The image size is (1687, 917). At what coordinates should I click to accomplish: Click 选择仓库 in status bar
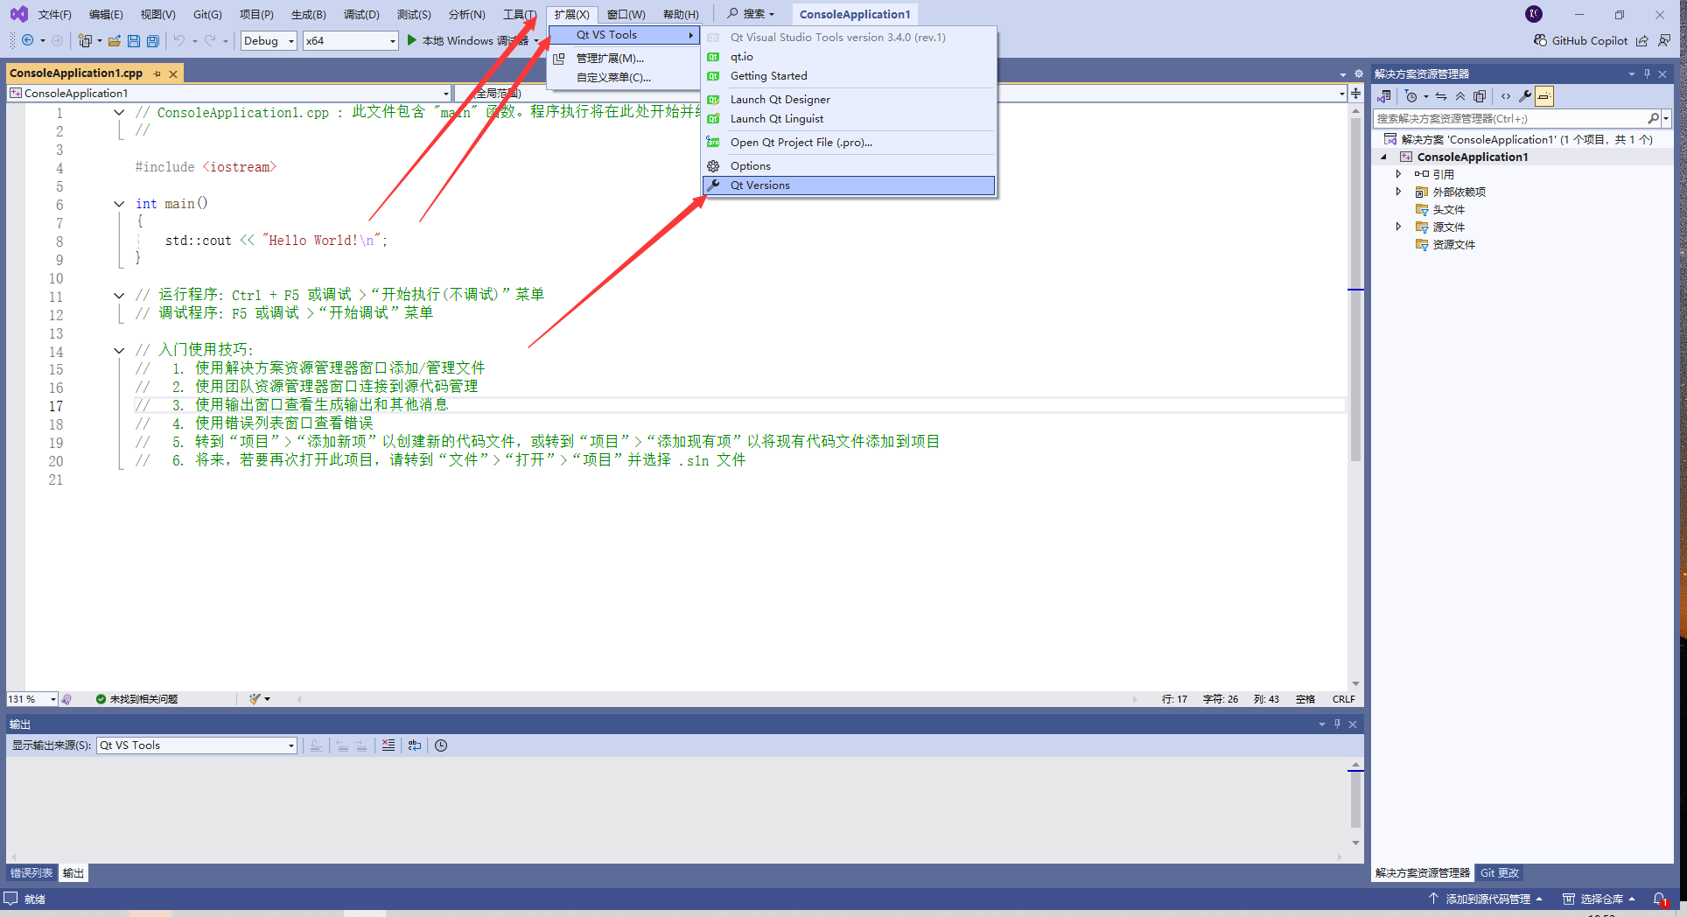tap(1599, 899)
